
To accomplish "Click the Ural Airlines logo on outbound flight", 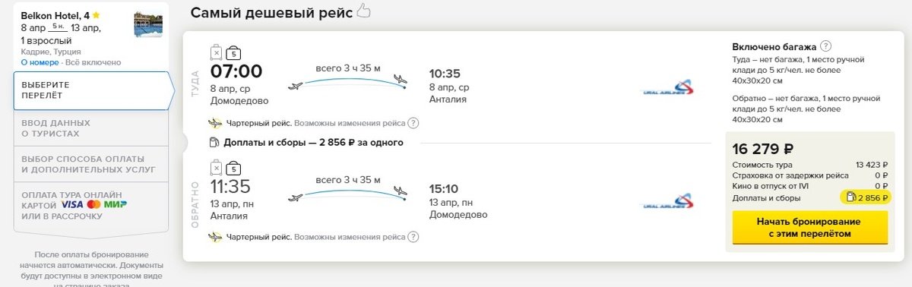I will click(668, 88).
